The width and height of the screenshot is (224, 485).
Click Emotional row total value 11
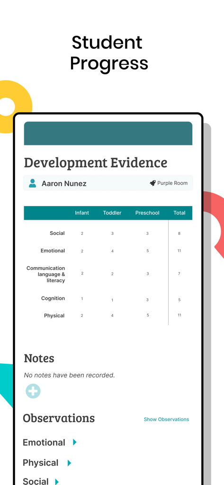(x=179, y=251)
